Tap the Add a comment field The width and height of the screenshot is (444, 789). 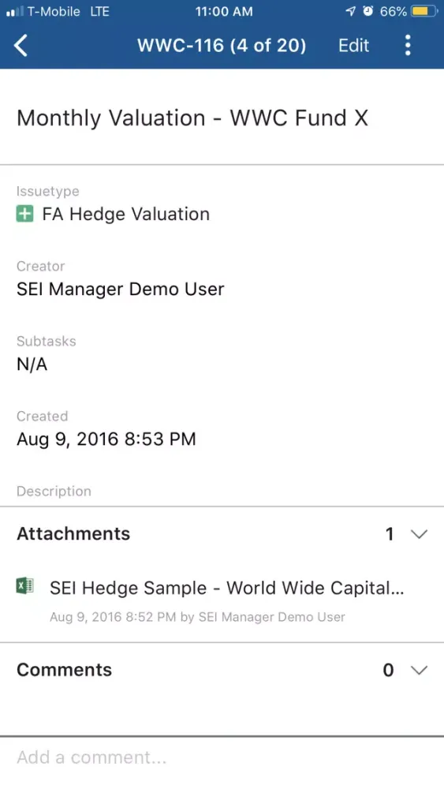click(222, 757)
